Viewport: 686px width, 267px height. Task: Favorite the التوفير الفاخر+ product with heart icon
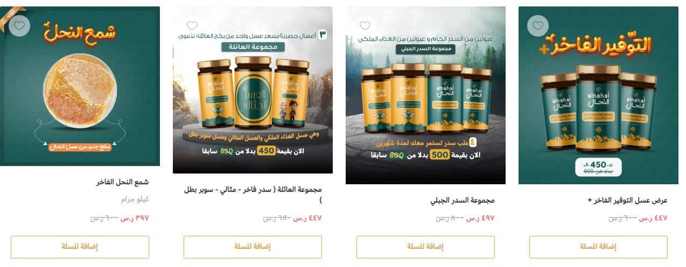coord(537,25)
